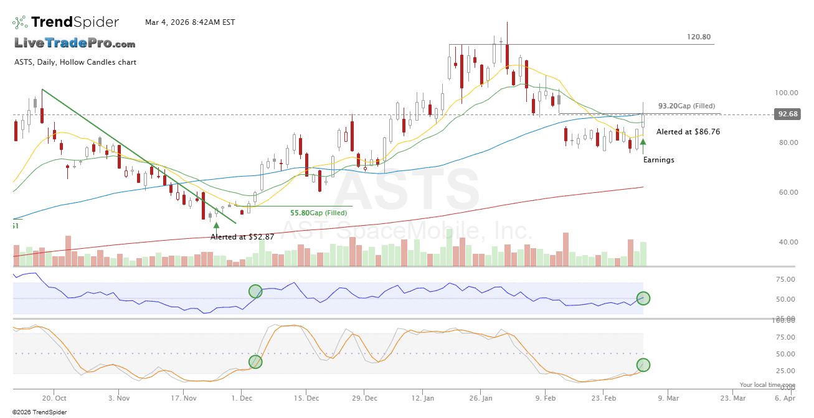Viewport: 814px width, 418px height.
Task: Click the early-December green circle on the stochastic panel
Action: [255, 361]
